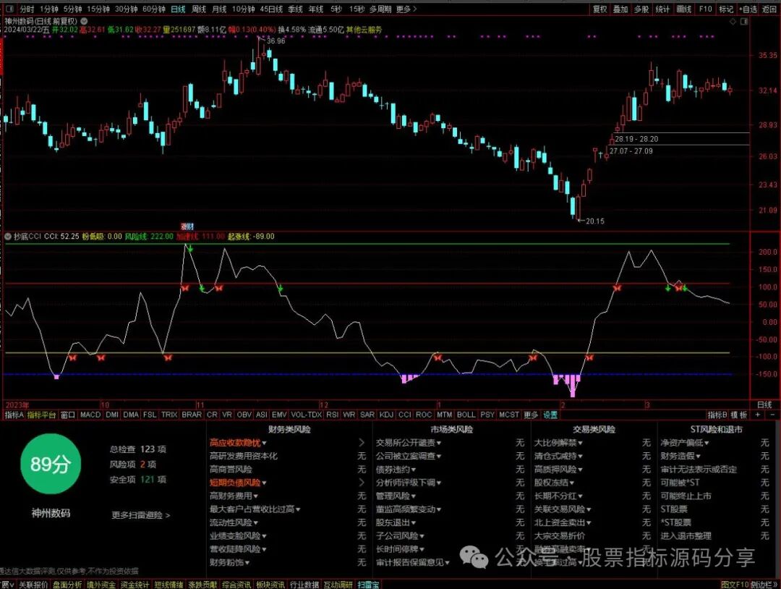Open 更多 indicators in indicator bar

coord(531,415)
